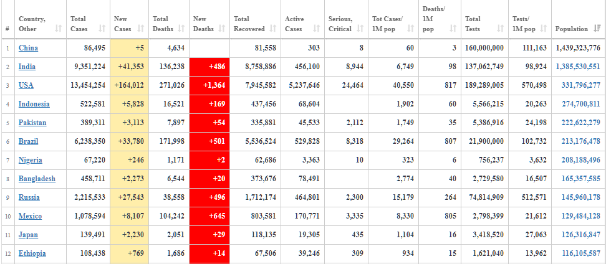Click the Total Recovered sort arrows icon
The image size is (606, 264).
273,29
